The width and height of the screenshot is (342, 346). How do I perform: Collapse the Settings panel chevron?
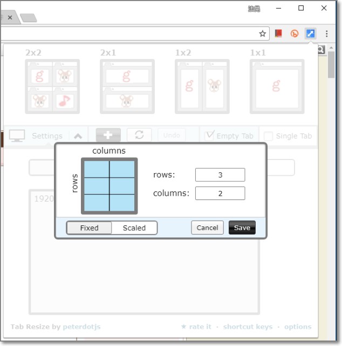tap(78, 136)
